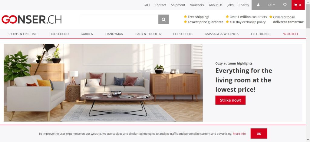Click the Strike now! button
The height and width of the screenshot is (142, 310).
tap(230, 100)
